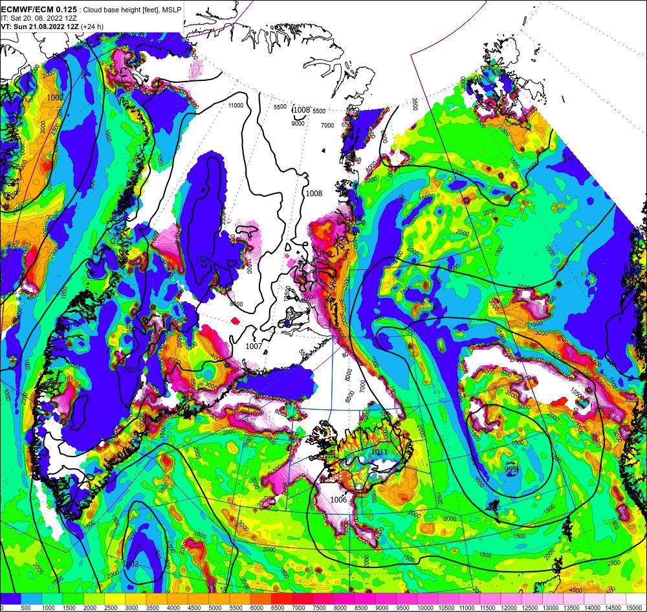
Task: Select the bright green 1500–2000 legend swatch
Action: (x=73, y=599)
